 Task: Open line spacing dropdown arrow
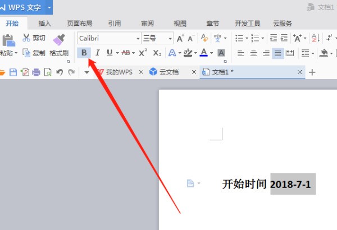pos(313,53)
